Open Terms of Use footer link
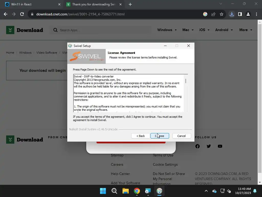The image size is (262, 197). pos(163,155)
